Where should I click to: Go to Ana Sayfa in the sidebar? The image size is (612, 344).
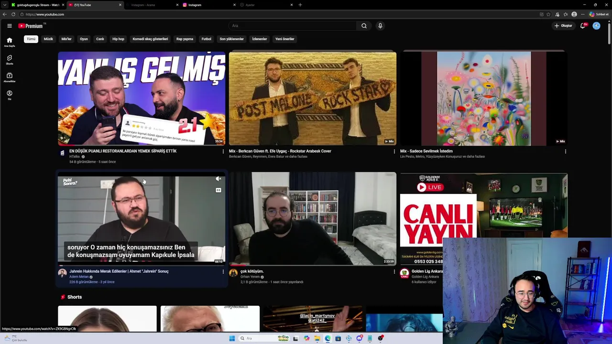(9, 42)
